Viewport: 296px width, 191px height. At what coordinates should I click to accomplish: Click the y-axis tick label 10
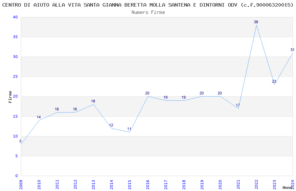[15, 136]
